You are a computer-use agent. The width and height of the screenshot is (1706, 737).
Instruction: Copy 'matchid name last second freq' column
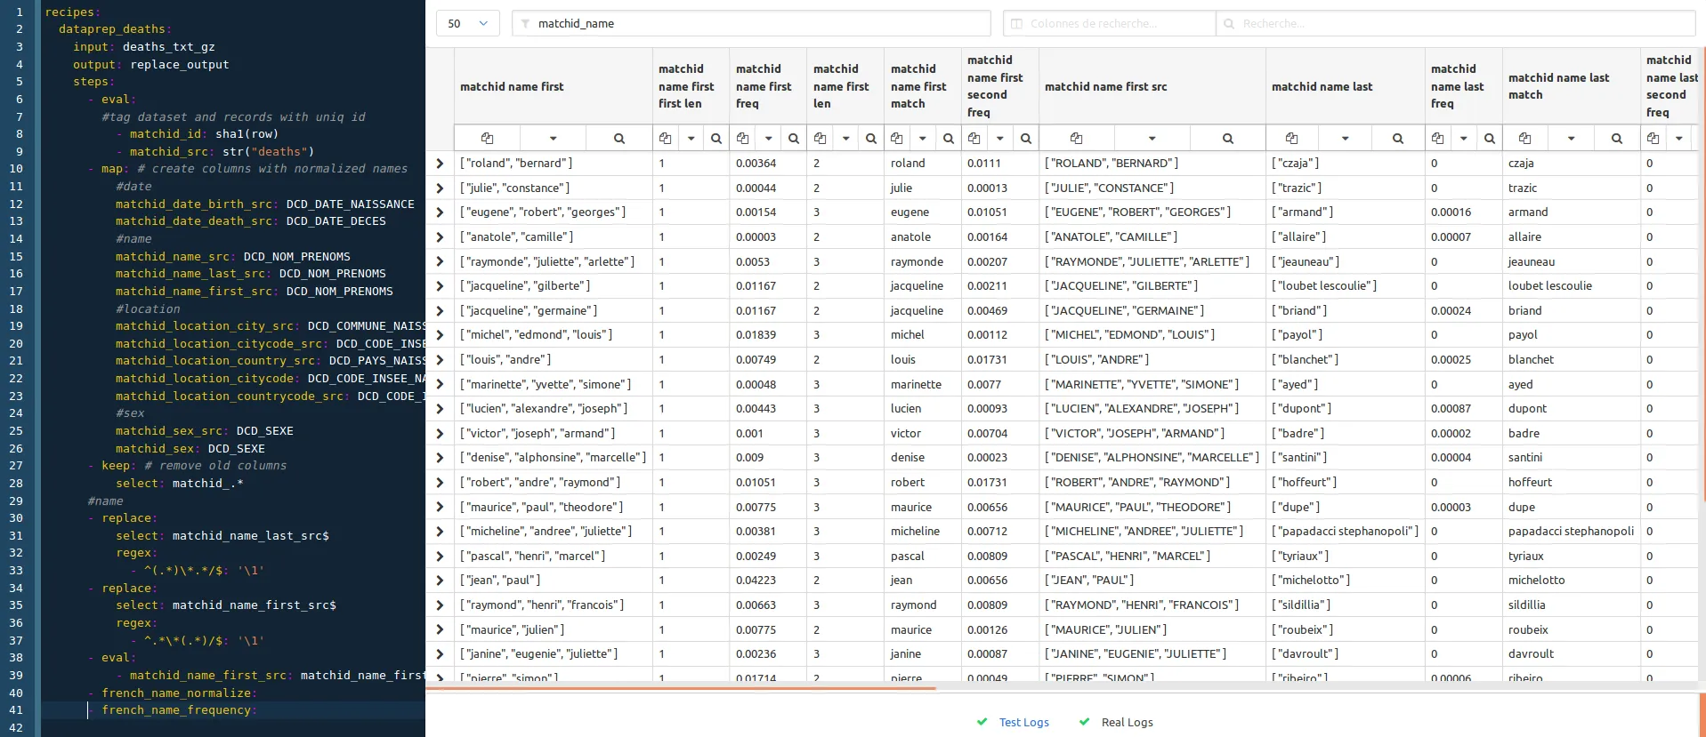point(1653,138)
